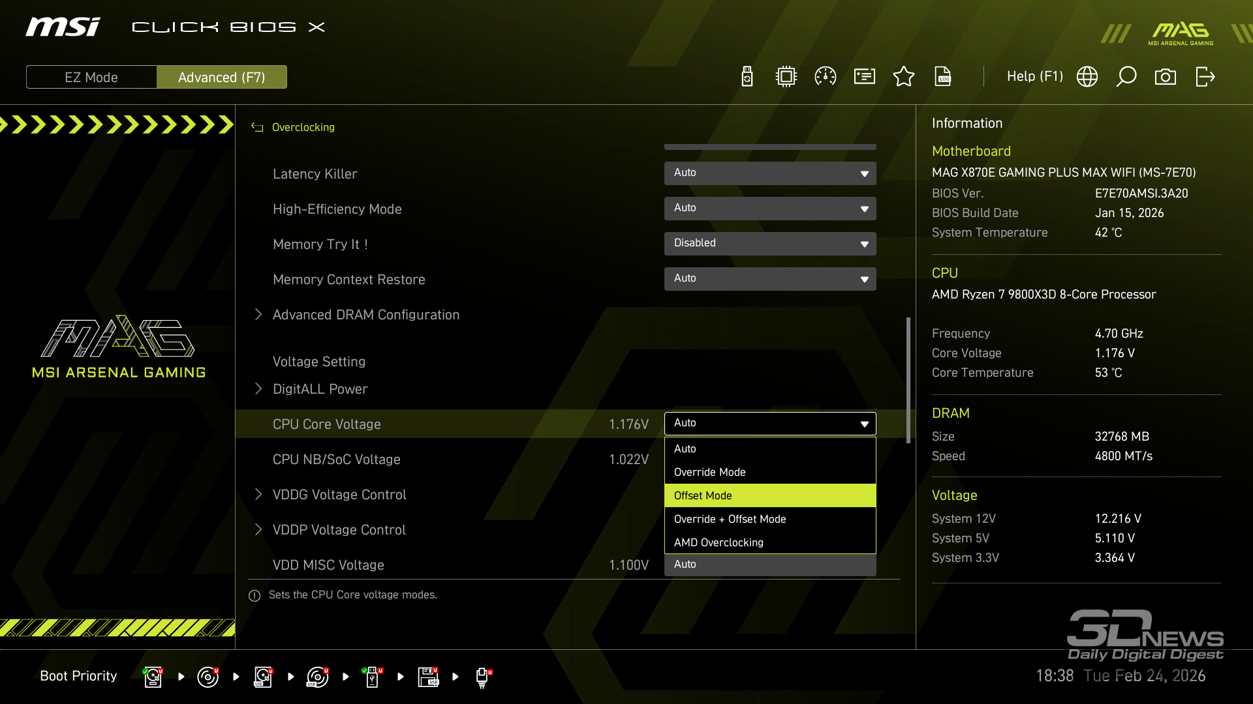1253x704 pixels.
Task: Select Override + Offset Mode option
Action: click(x=770, y=519)
